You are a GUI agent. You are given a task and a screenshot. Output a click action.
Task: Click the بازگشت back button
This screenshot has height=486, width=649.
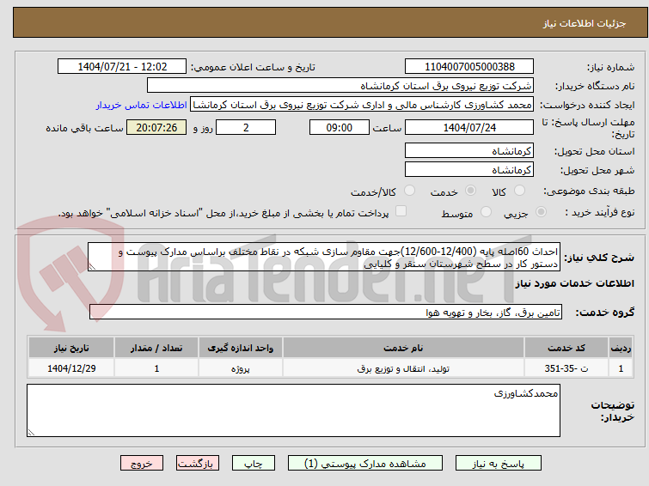[198, 464]
